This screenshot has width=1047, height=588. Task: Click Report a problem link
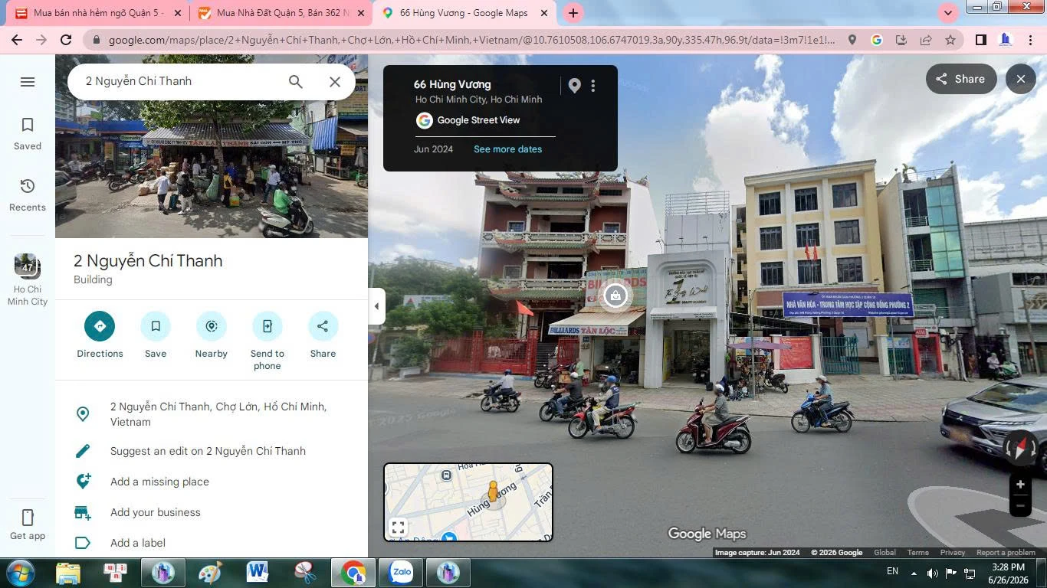[x=1006, y=553]
